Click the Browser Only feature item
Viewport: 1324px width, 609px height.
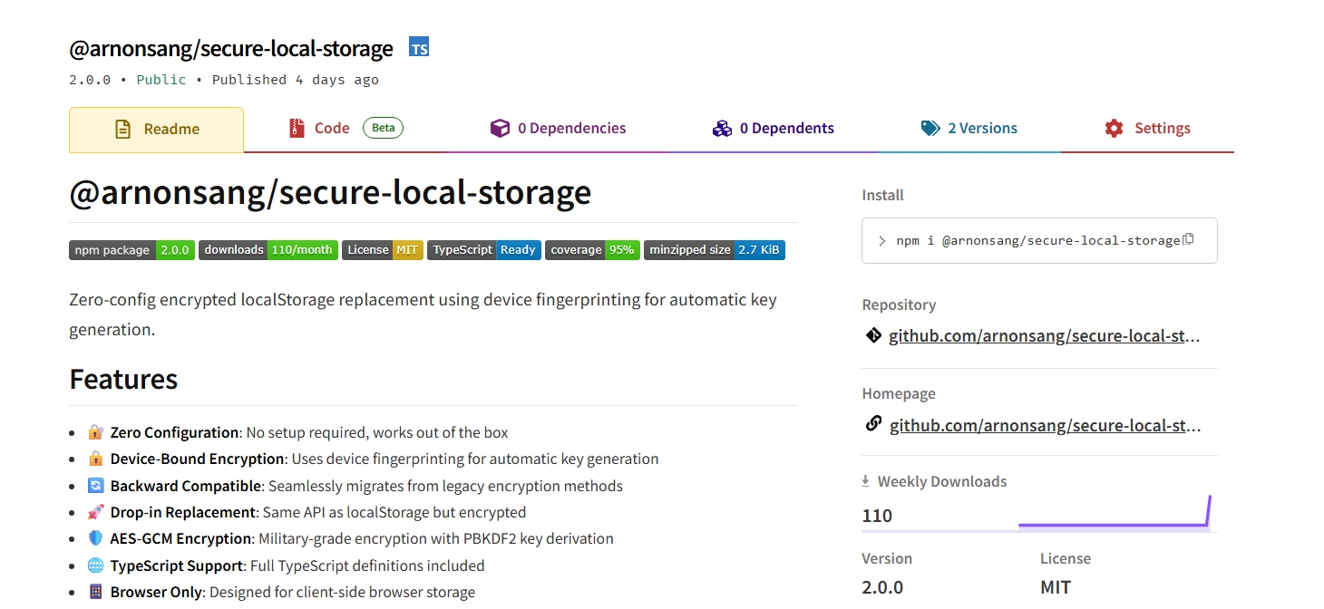[281, 592]
